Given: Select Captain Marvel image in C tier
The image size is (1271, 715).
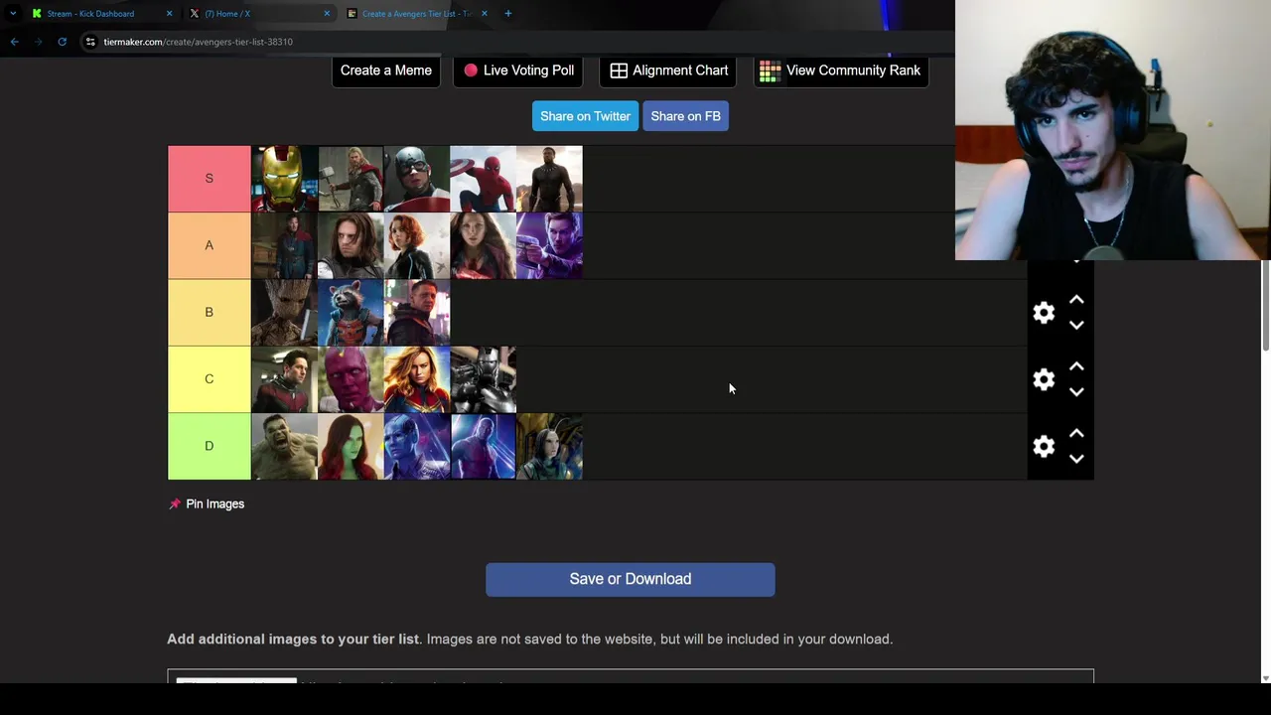Looking at the screenshot, I should [417, 379].
